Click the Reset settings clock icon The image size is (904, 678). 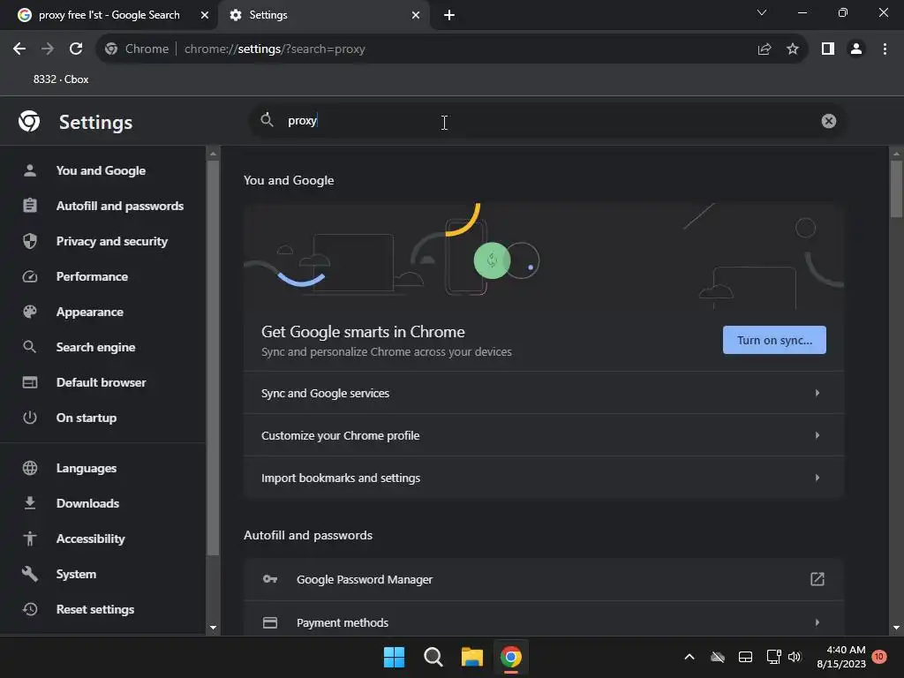click(x=30, y=609)
